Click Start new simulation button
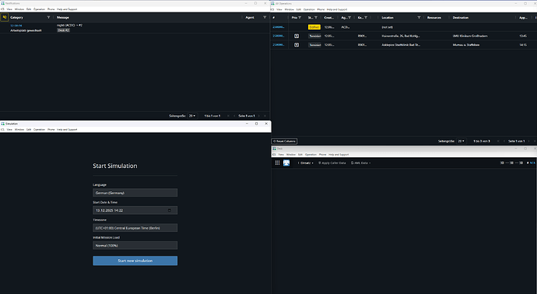The height and width of the screenshot is (294, 537). (x=135, y=261)
